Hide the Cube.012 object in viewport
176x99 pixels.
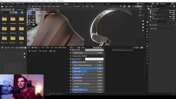(172, 19)
